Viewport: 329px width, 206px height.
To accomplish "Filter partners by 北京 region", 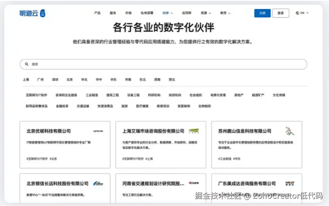I will [x=70, y=79].
